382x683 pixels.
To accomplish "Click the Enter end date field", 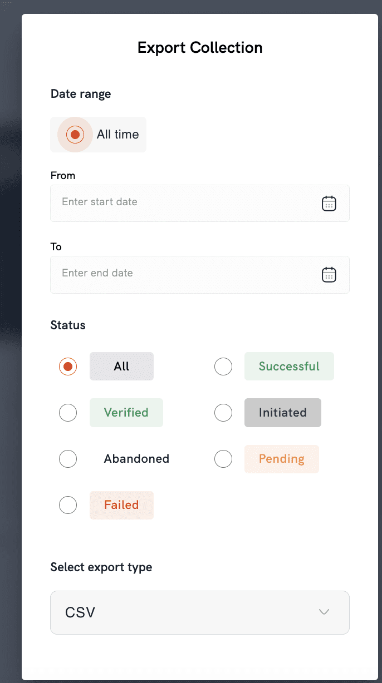I will 200,275.
